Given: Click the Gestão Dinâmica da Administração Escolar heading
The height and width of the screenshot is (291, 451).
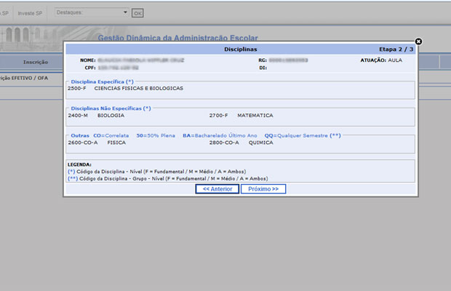Looking at the screenshot, I should point(177,38).
